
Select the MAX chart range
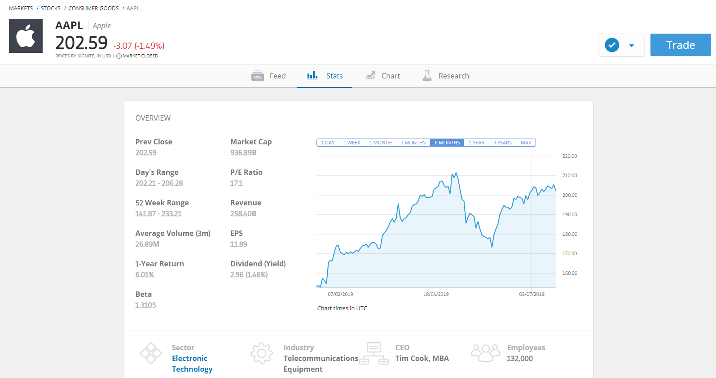pyautogui.click(x=526, y=143)
